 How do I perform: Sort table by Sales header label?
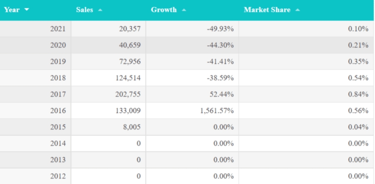85,10
